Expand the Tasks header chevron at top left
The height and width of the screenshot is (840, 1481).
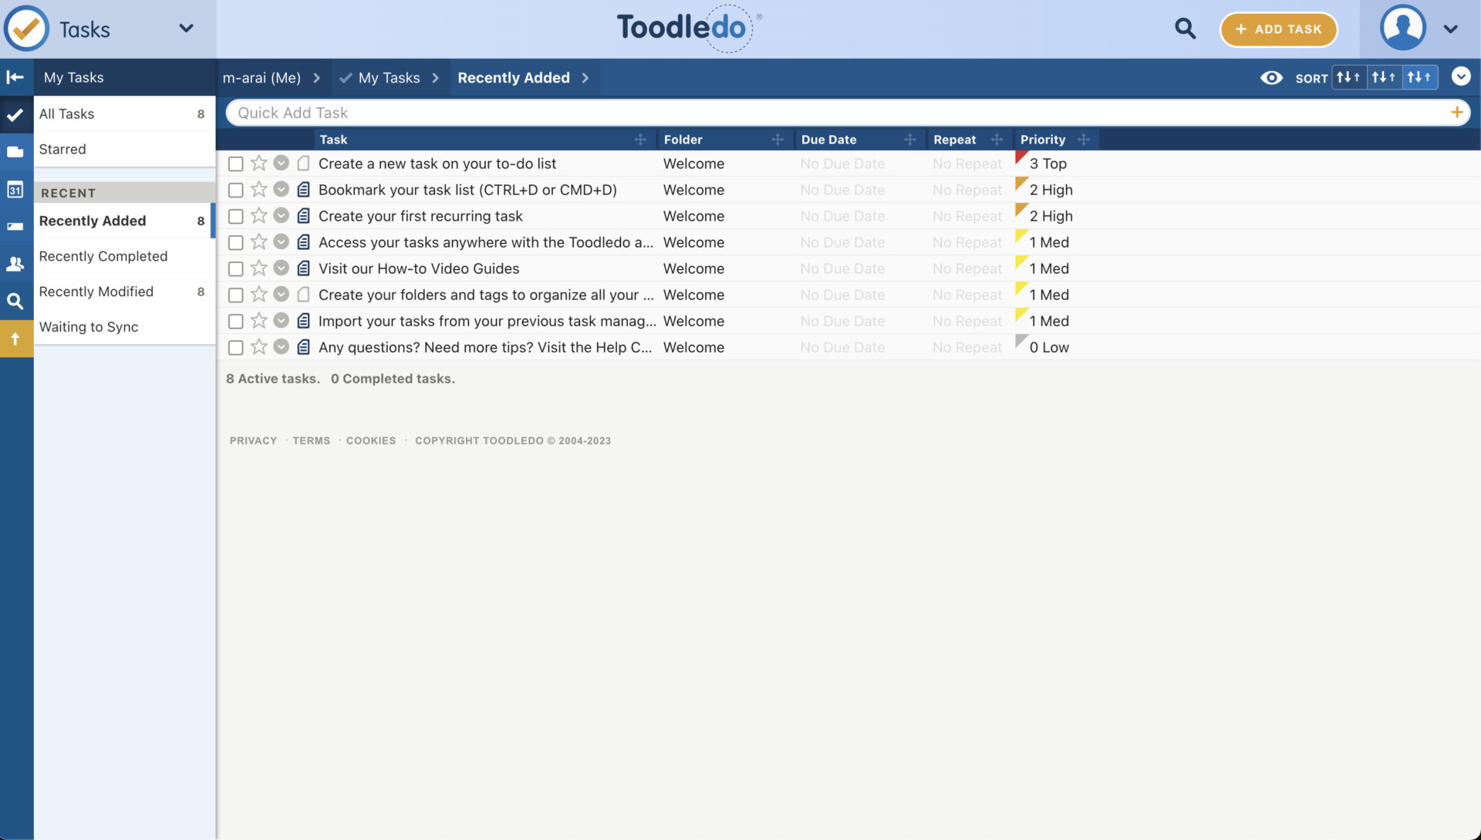point(186,28)
